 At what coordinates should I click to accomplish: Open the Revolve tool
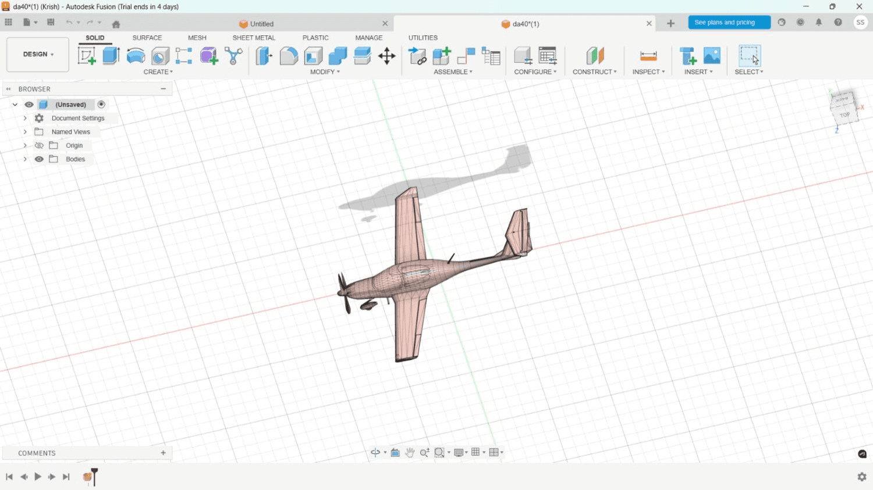coord(135,55)
